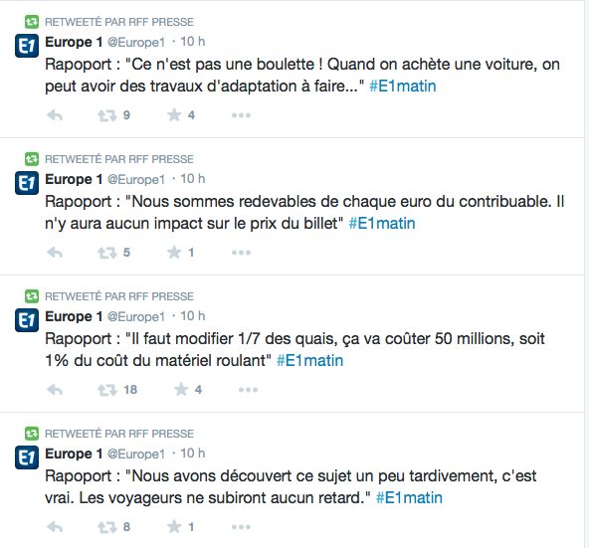This screenshot has width=589, height=548.
Task: Expand more options on 'contribuable' tweet
Action: click(241, 253)
